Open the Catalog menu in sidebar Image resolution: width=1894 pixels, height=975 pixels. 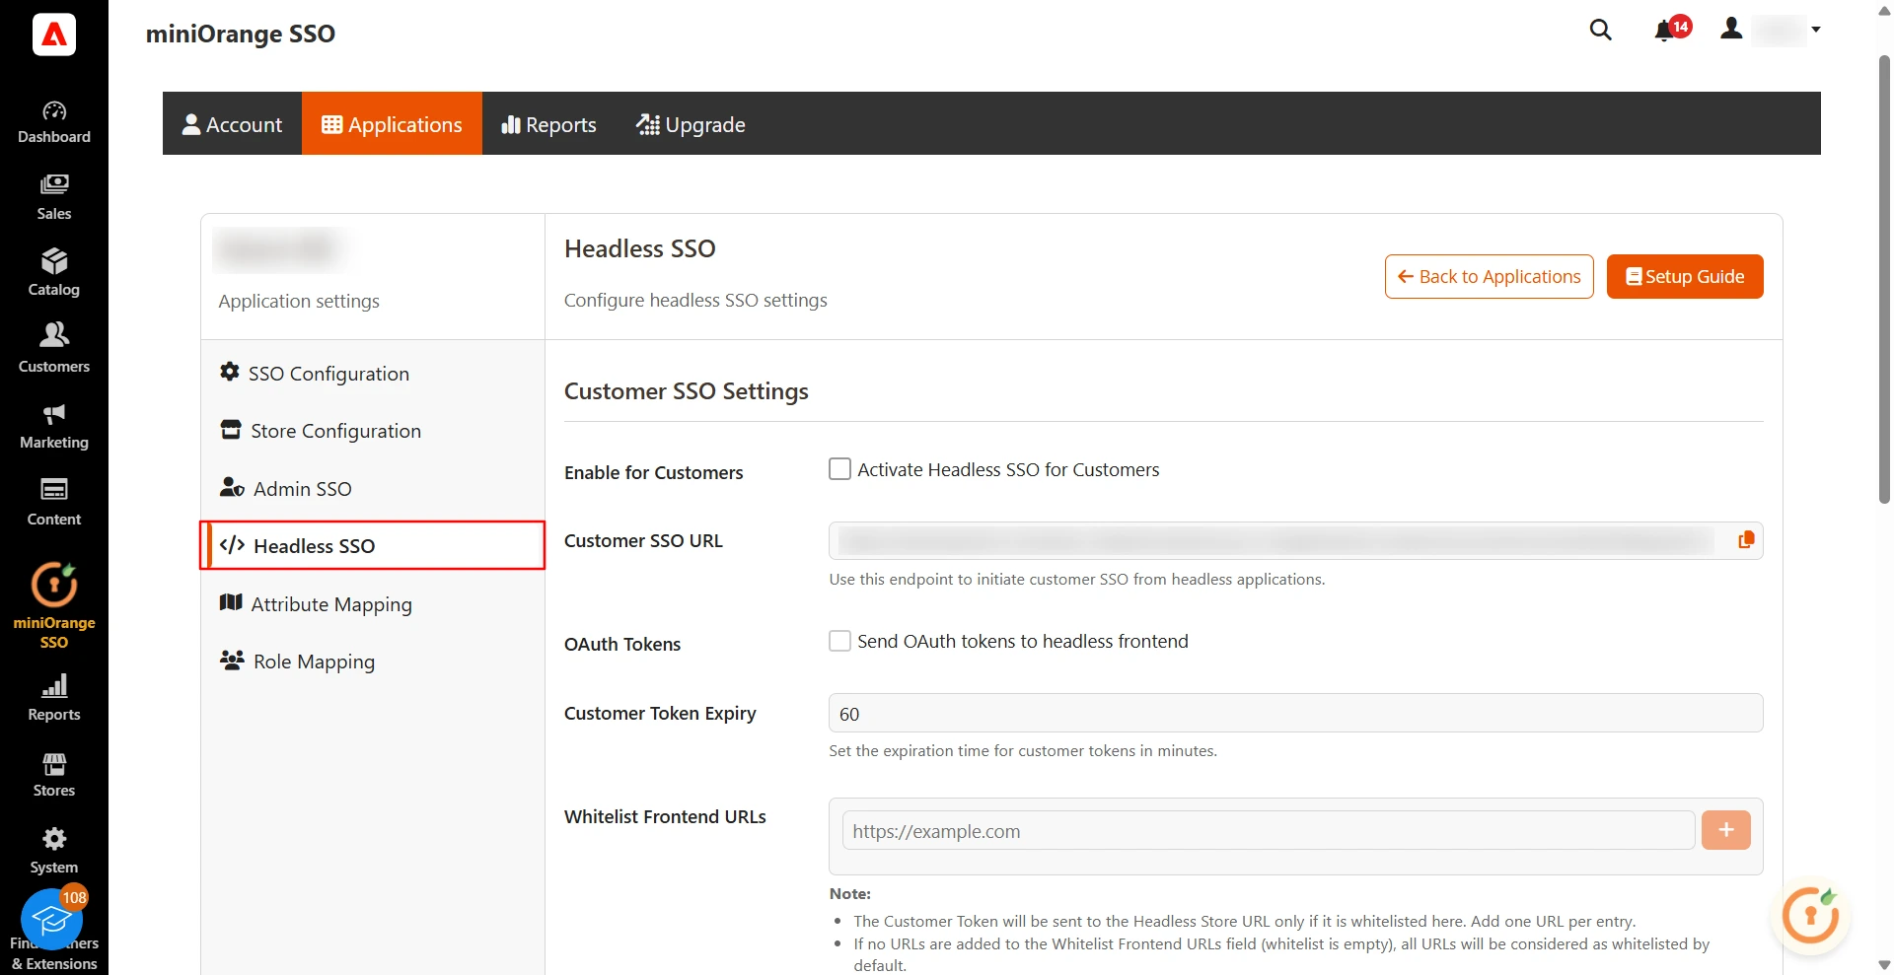click(x=54, y=274)
